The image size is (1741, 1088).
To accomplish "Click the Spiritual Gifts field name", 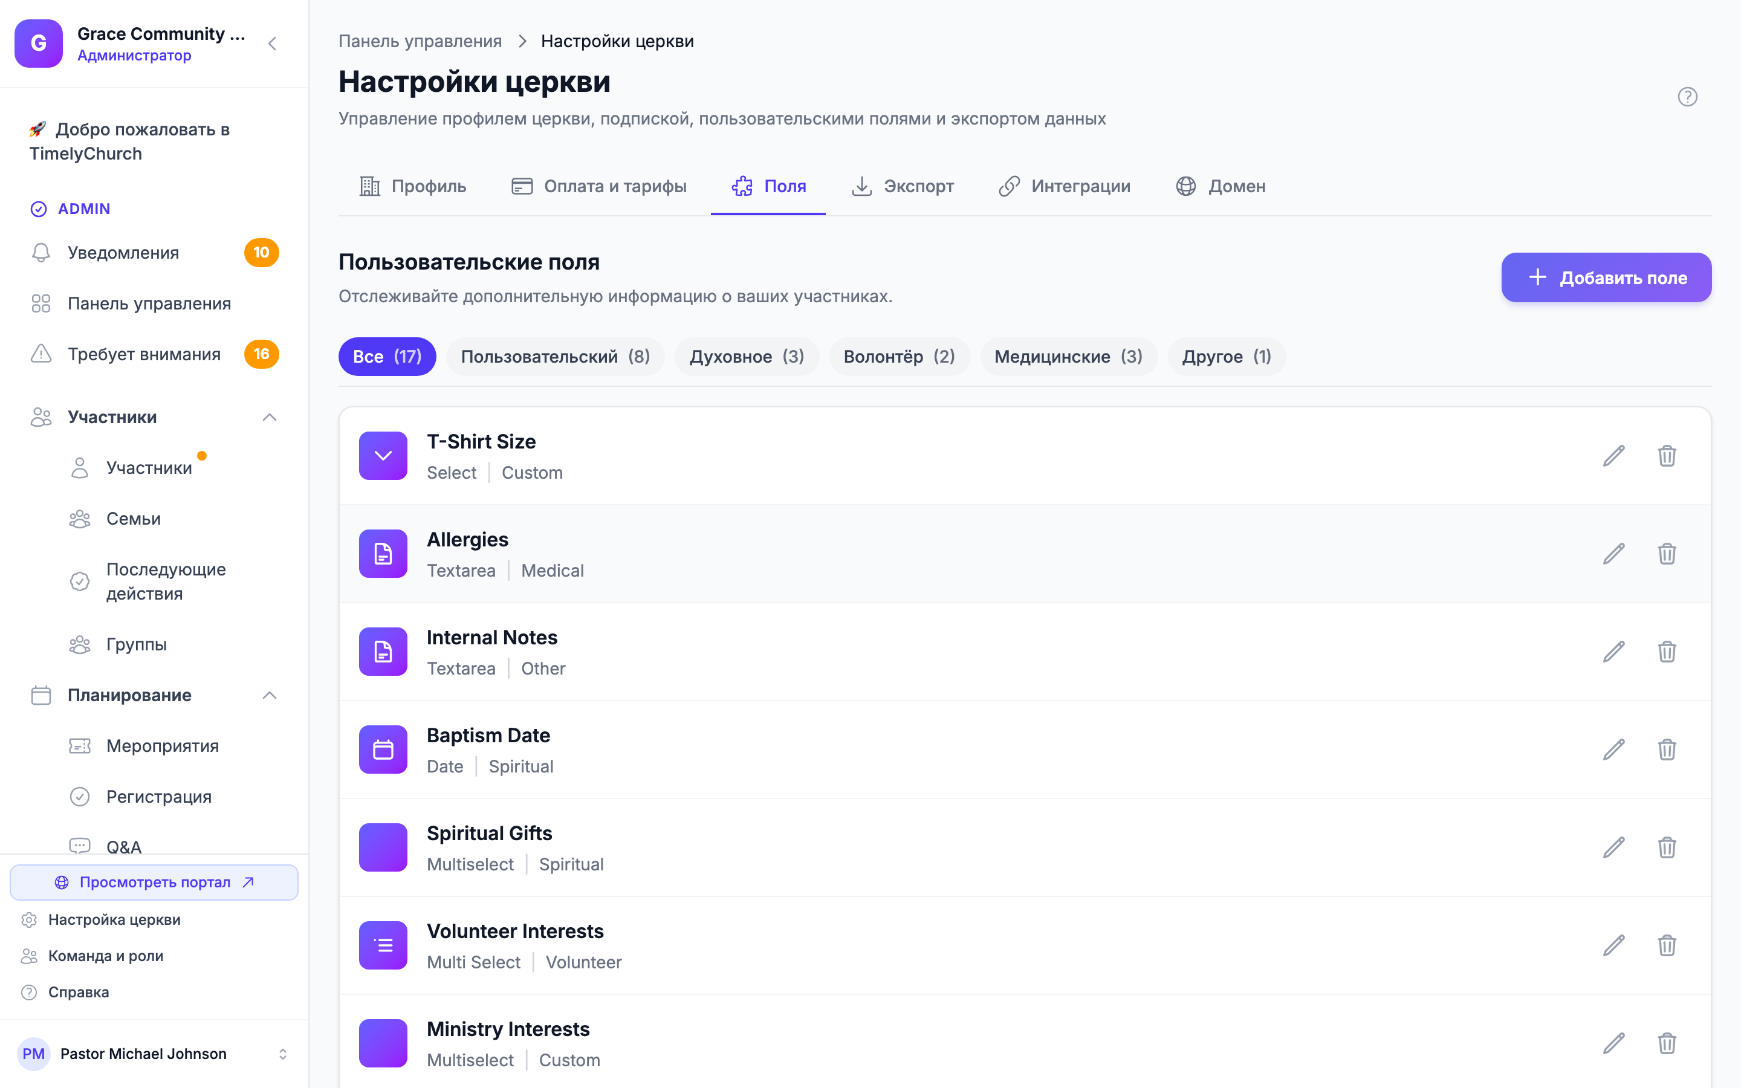I will [489, 834].
